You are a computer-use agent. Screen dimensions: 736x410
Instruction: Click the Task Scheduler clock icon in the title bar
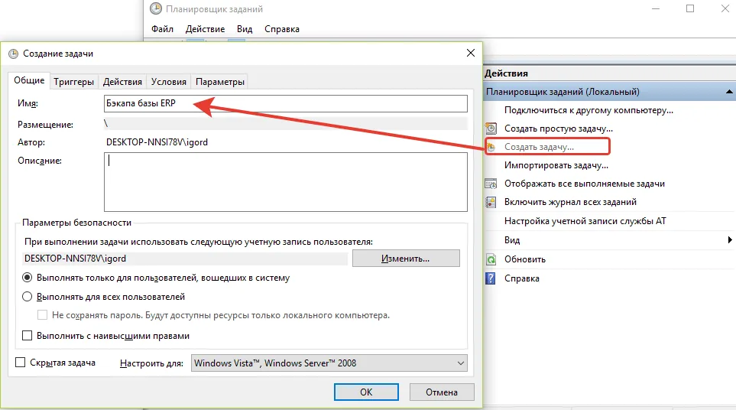[x=155, y=8]
